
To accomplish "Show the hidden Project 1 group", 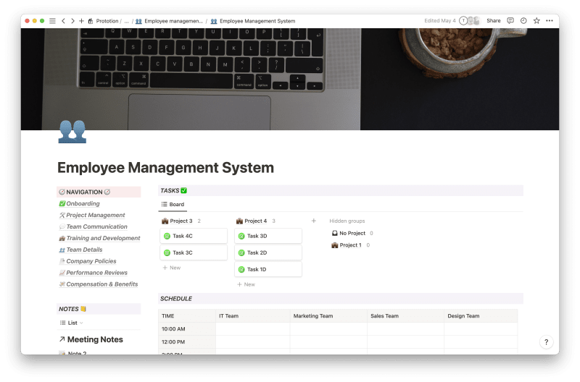I will click(x=347, y=245).
